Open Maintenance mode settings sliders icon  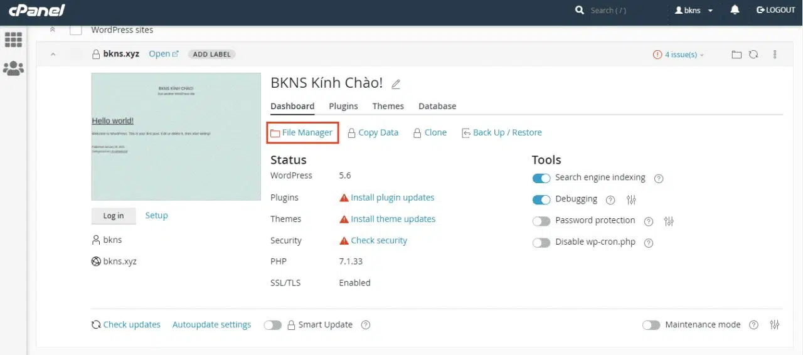(775, 325)
